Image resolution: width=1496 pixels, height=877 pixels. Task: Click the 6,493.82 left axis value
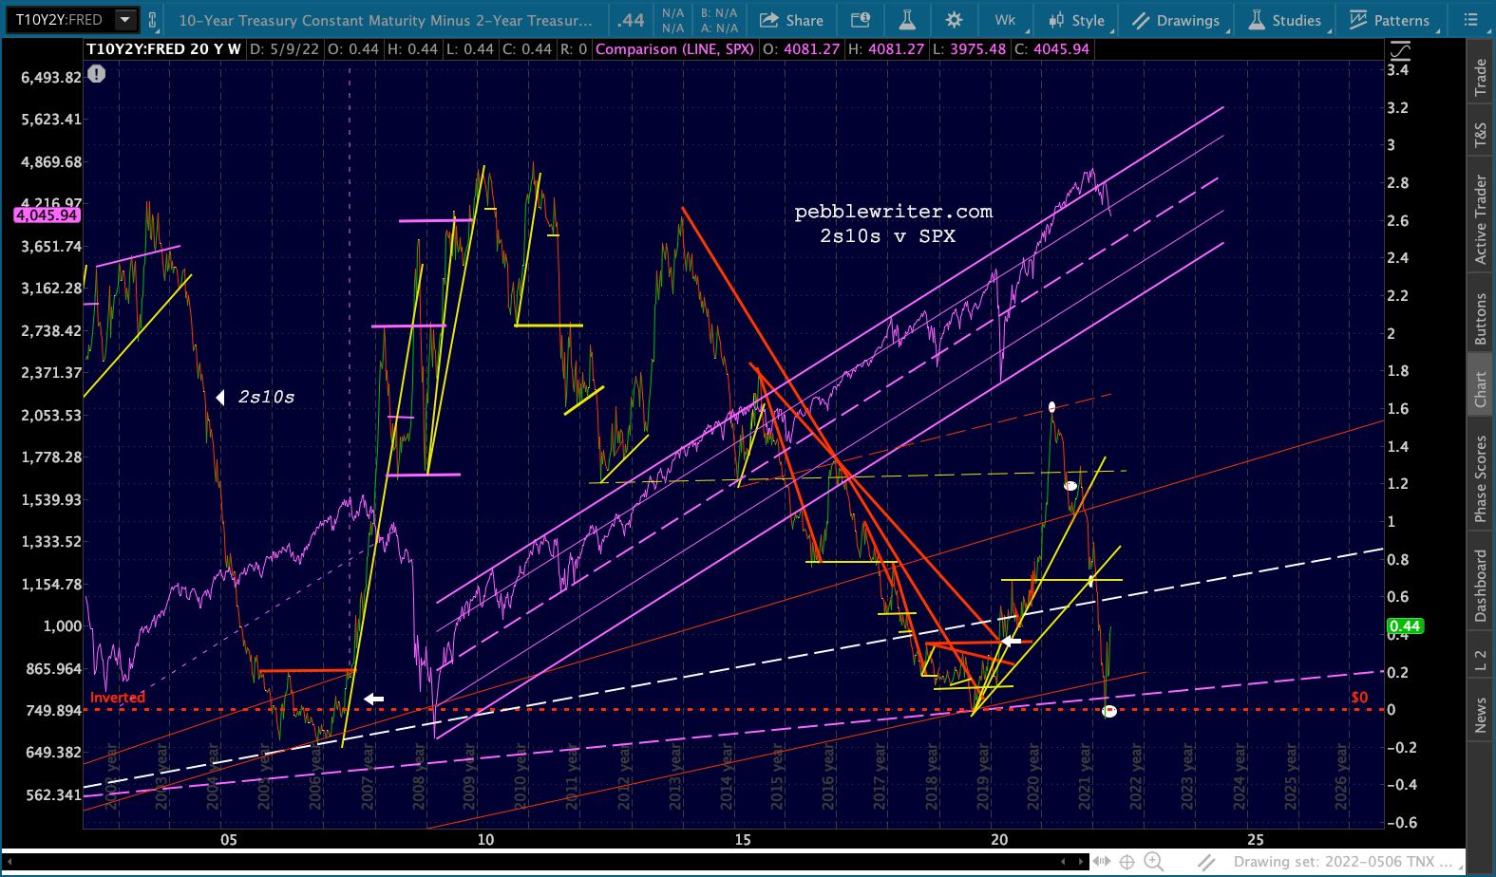tap(51, 78)
